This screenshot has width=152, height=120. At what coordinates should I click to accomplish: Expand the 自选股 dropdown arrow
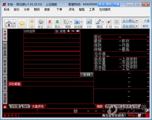(x=82, y=22)
